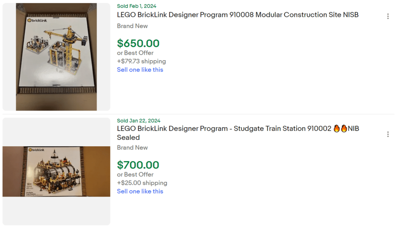Click the '+$79.73 shipping' text
404x227 pixels.
141,61
